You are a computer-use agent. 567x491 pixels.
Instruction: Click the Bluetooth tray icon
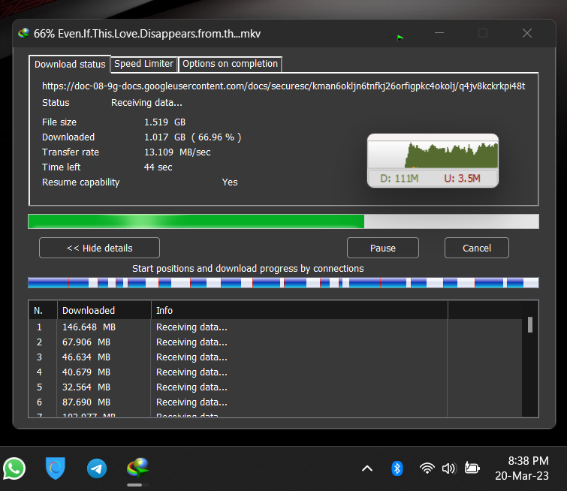(x=397, y=468)
